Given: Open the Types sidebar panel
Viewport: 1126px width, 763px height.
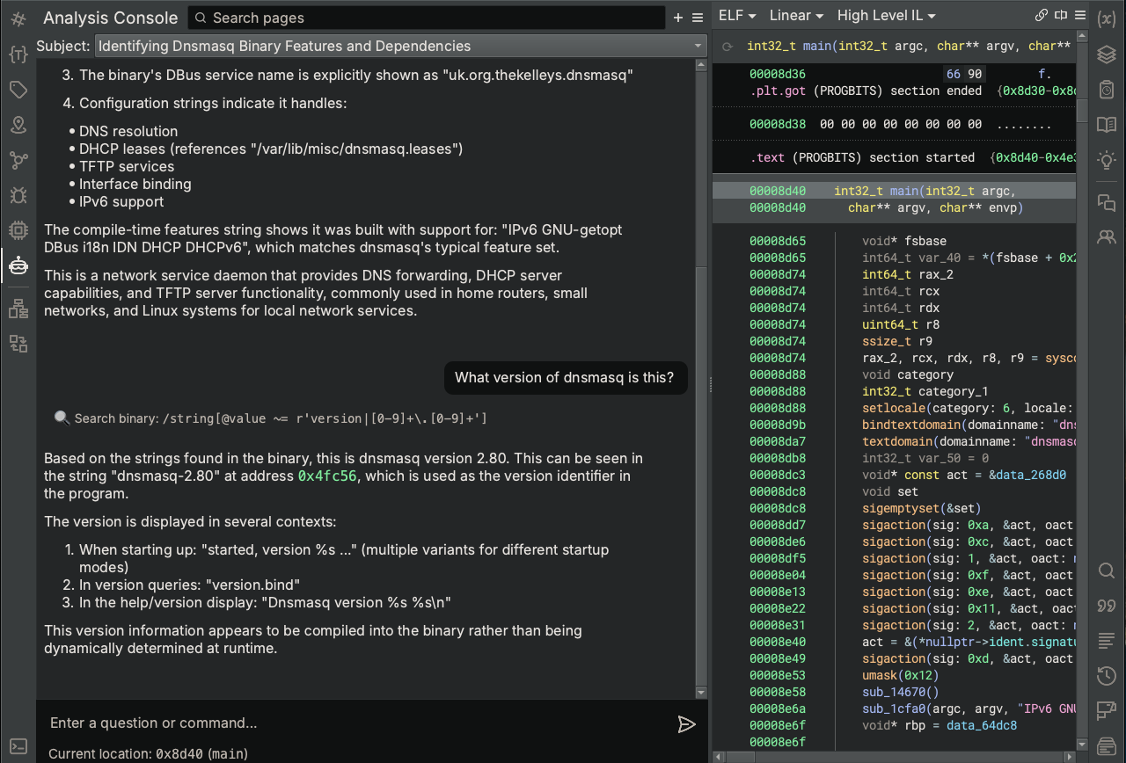Looking at the screenshot, I should [x=18, y=54].
